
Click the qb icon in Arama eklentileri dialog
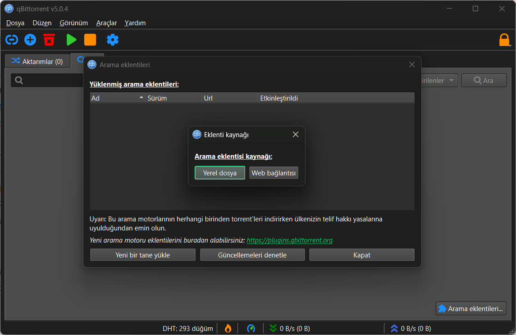pos(92,64)
